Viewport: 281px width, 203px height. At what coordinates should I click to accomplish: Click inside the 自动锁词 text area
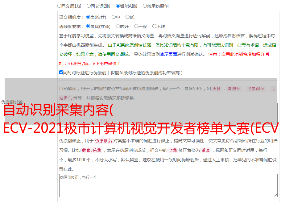tap(168, 114)
